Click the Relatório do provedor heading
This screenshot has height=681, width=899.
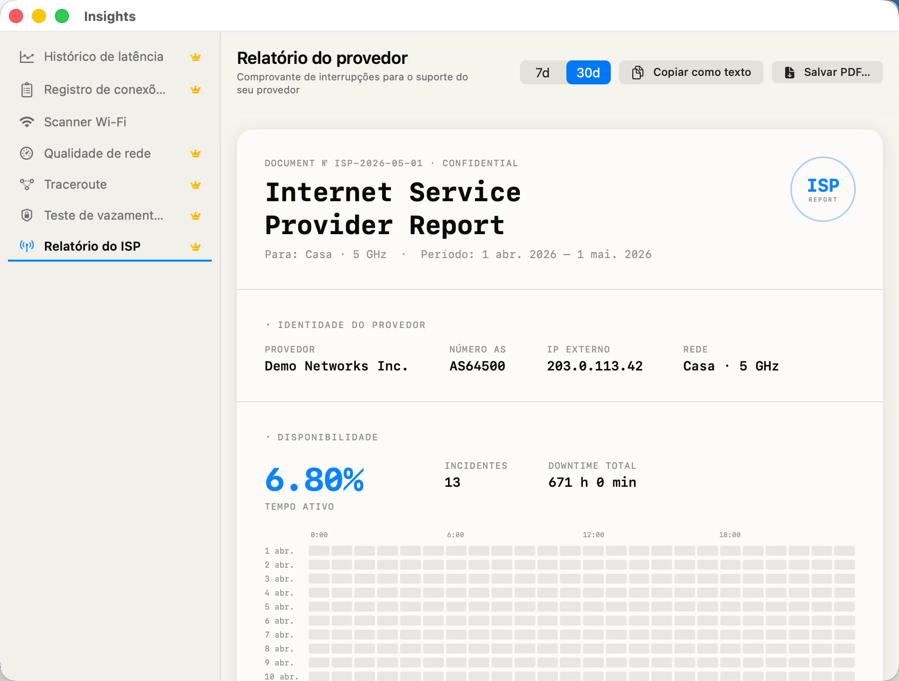point(322,58)
